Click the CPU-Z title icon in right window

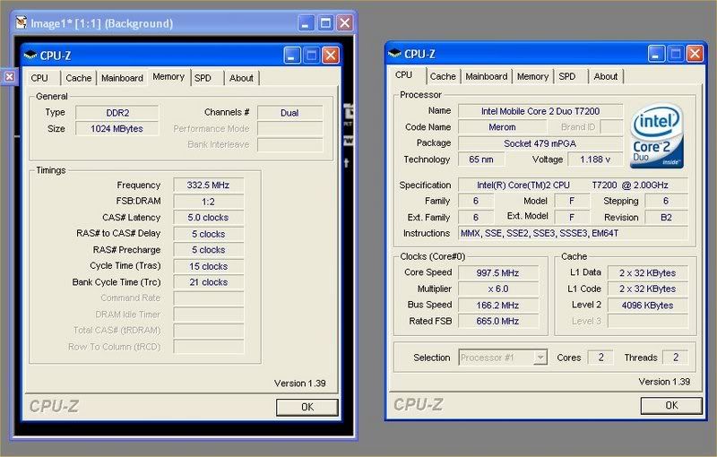395,54
